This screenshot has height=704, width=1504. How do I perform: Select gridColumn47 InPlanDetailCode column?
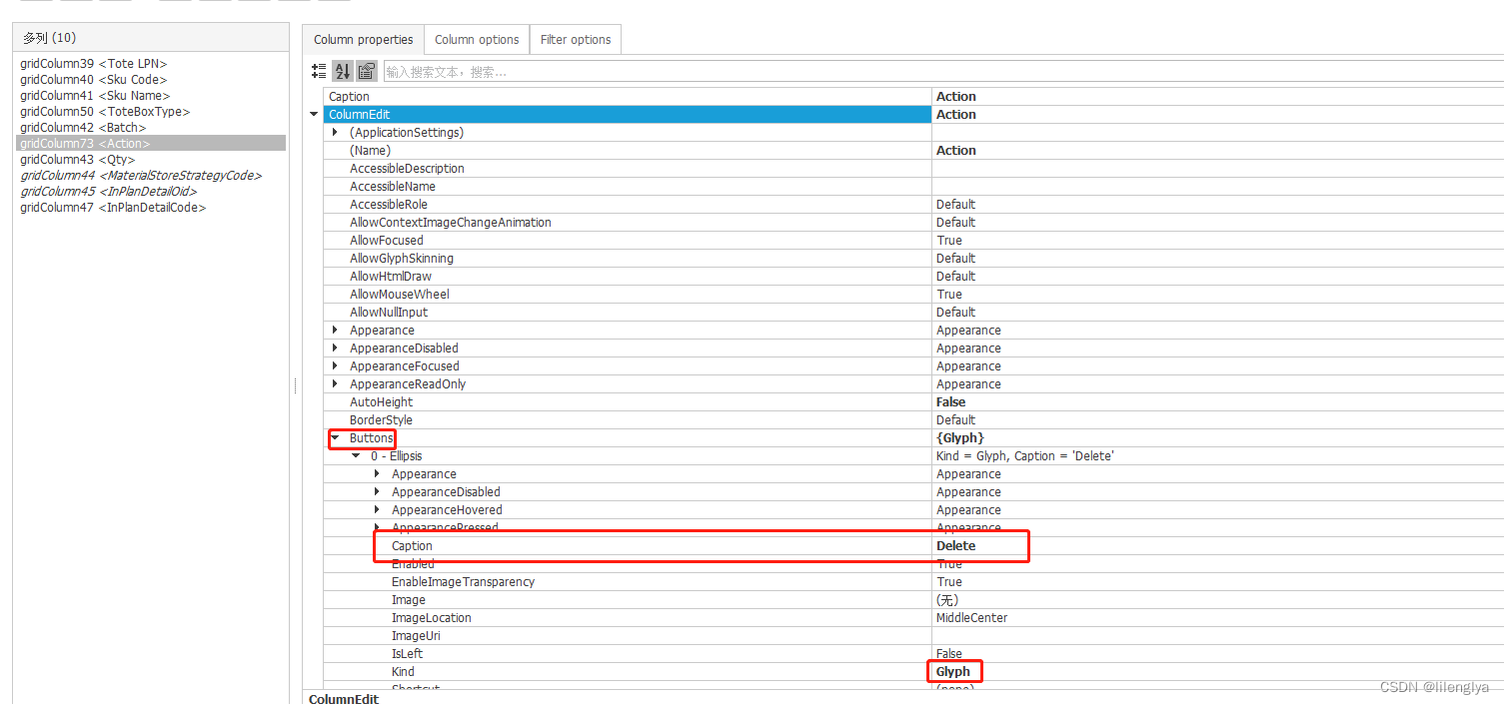(x=113, y=207)
